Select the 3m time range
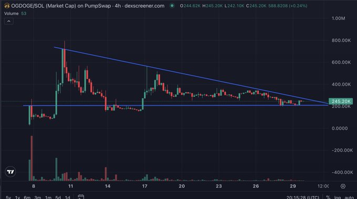Viewport: 357px width, 199px height. [38, 197]
